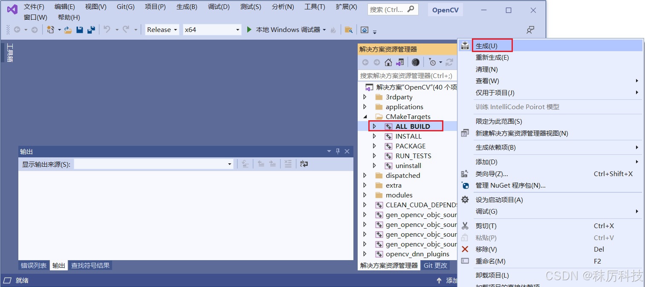The height and width of the screenshot is (287, 645).
Task: Start debugging with the green play icon
Action: click(249, 29)
